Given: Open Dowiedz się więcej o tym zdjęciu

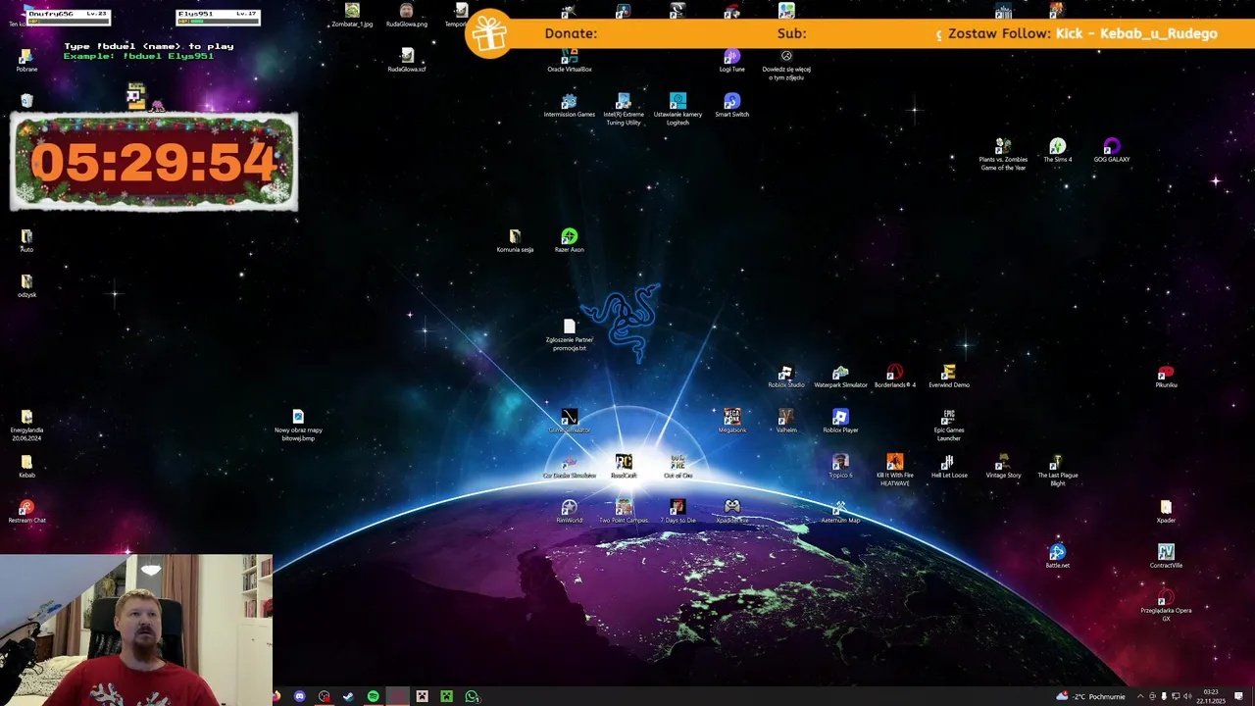Looking at the screenshot, I should 786,65.
